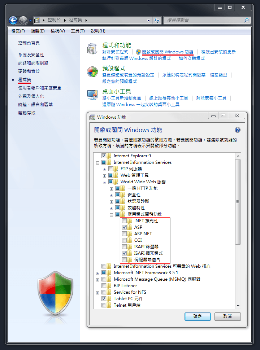Collapse the Internet Information Services node
This screenshot has width=260, height=350.
point(97,163)
